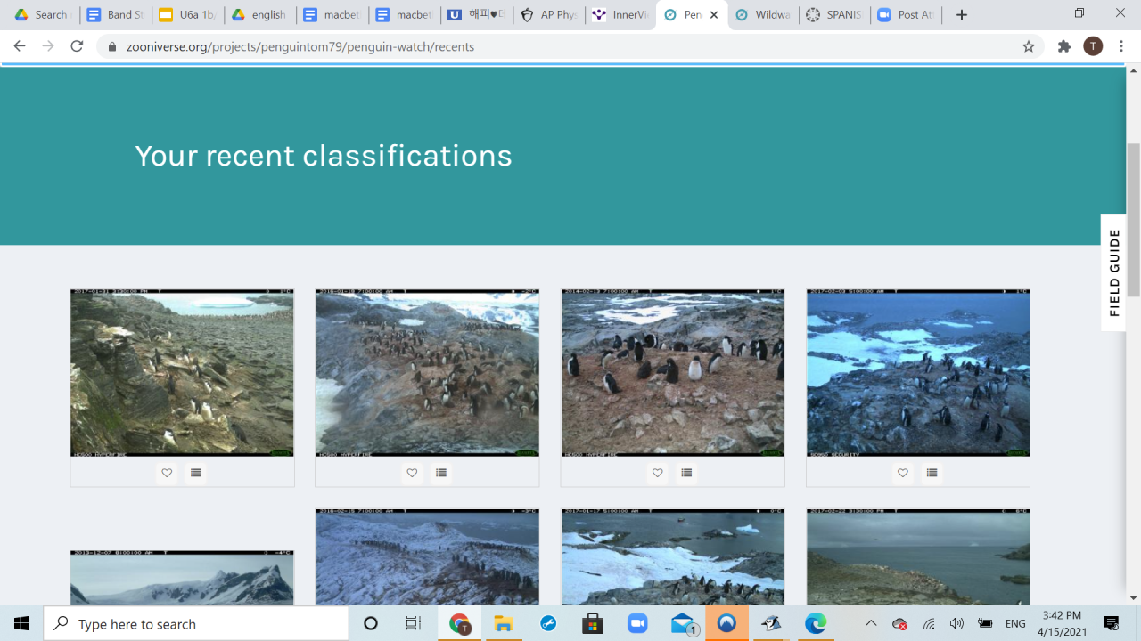1141x641 pixels.
Task: Switch to the SPANIS tab
Action: (834, 15)
